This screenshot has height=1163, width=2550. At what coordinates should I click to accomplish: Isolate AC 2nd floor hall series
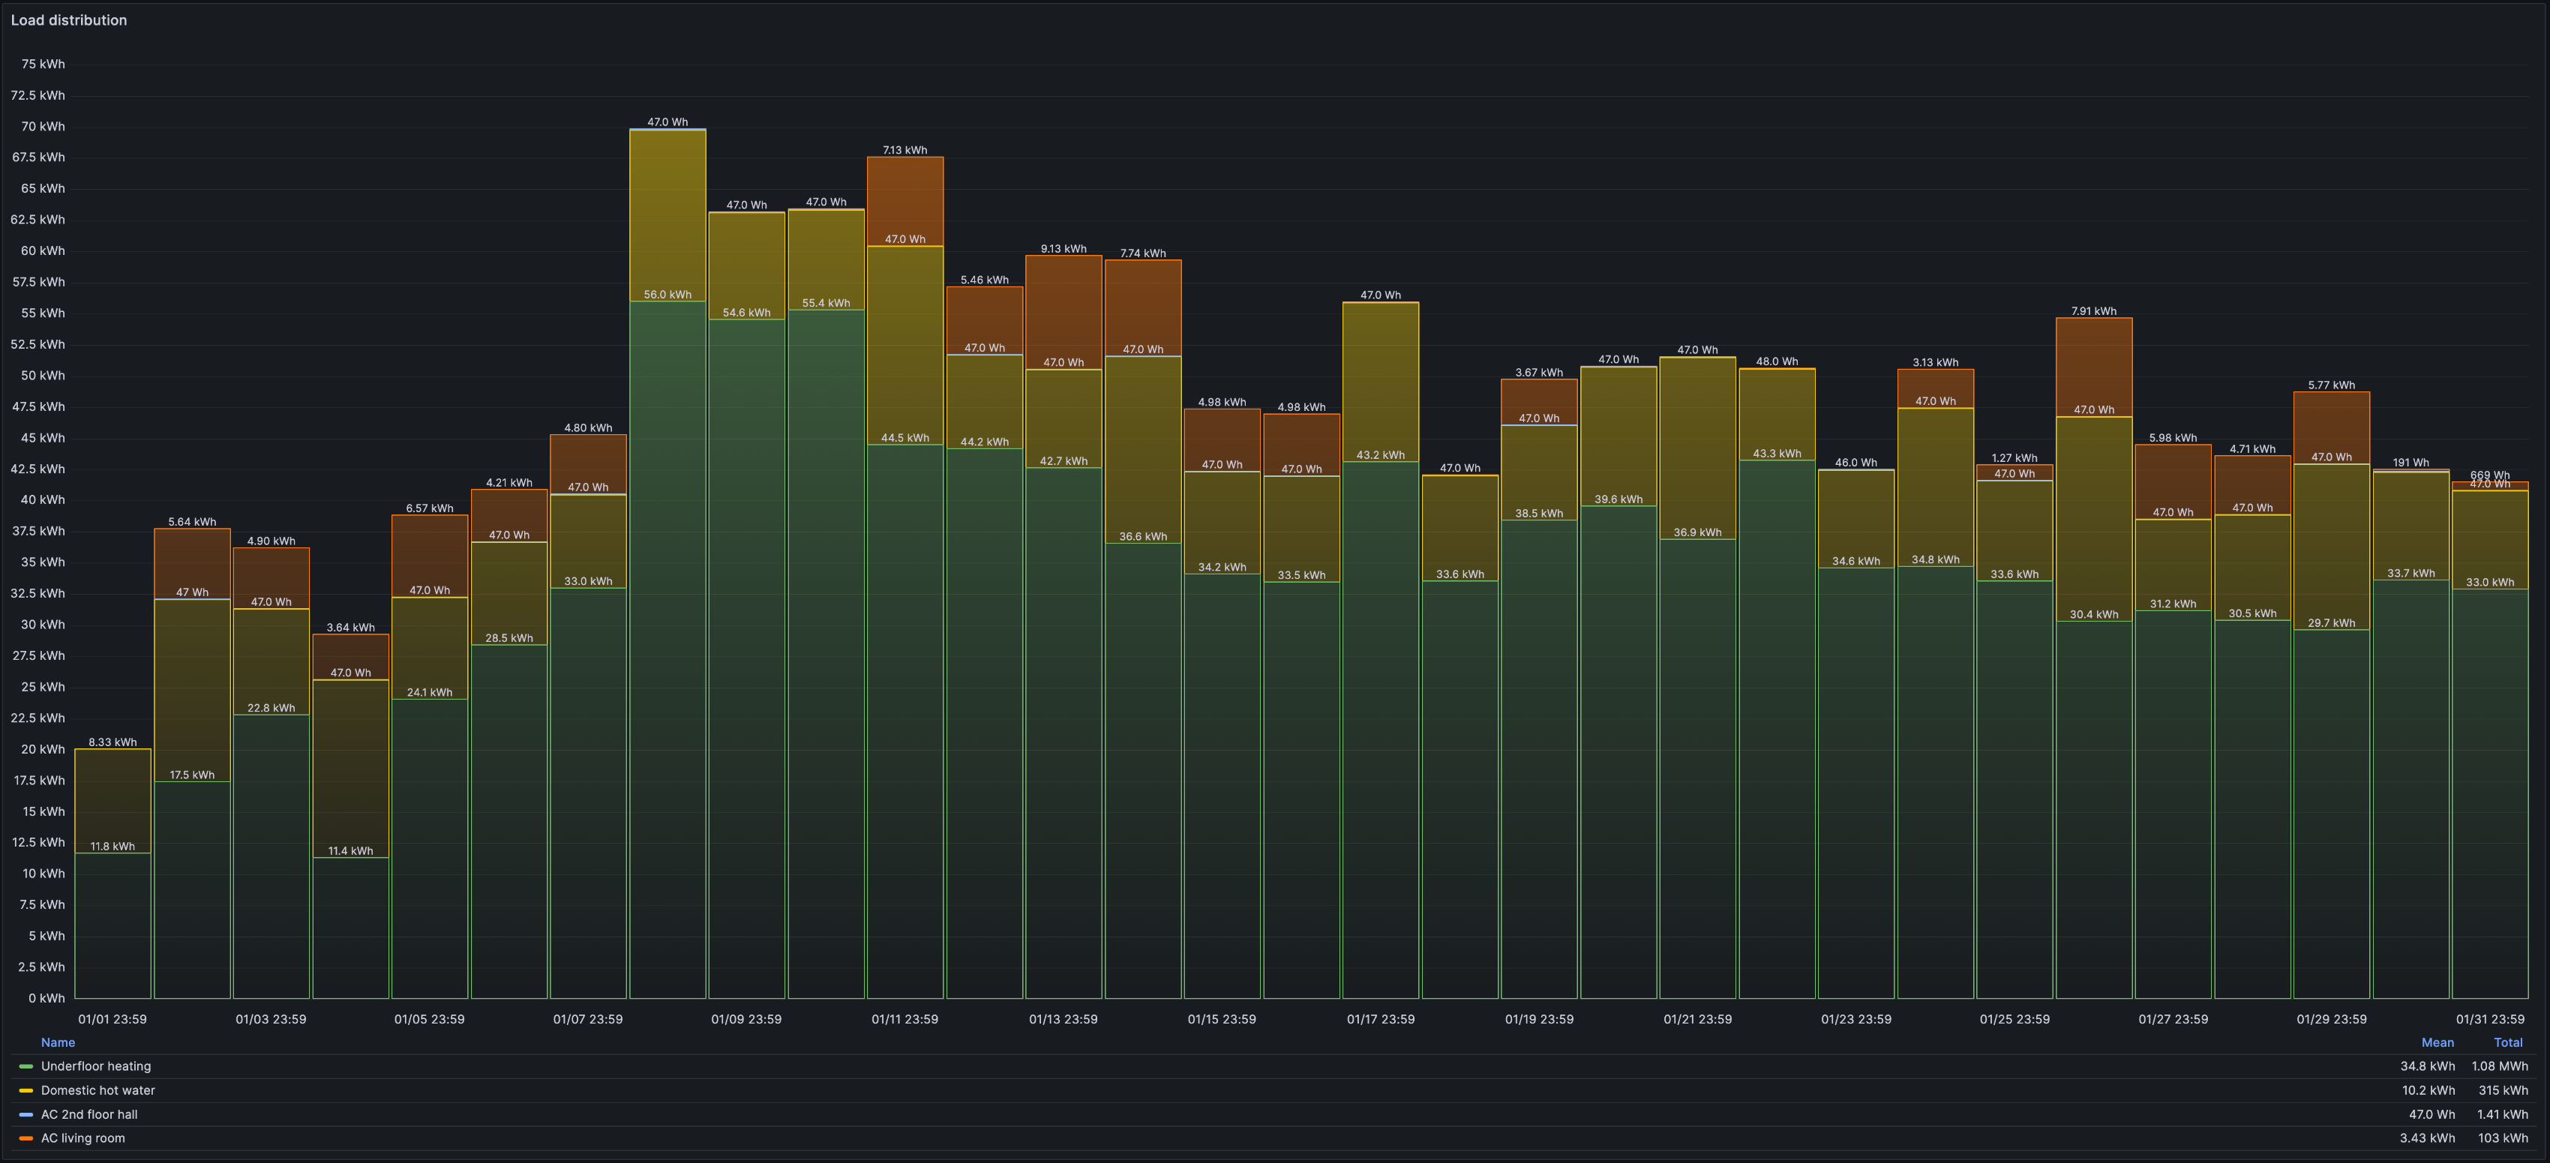(x=89, y=1114)
